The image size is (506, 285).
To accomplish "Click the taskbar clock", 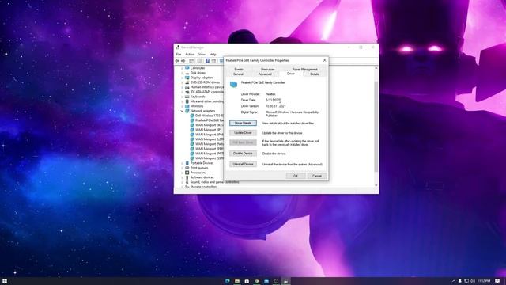I will [484, 281].
